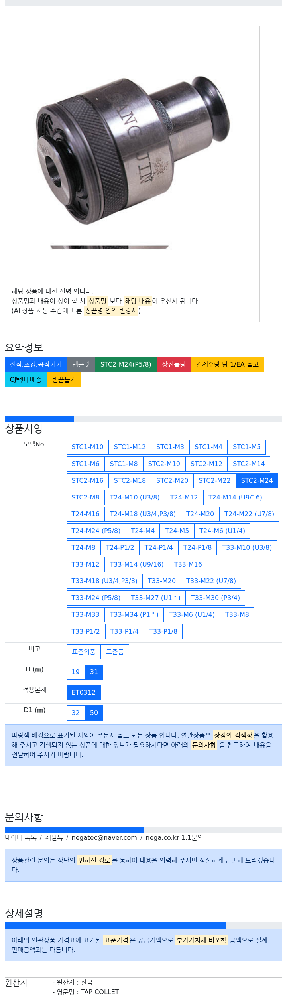Screen dimensions: 287x997
Task: Pick the T33-M18 (U3/4,P3/8) model
Action: (104, 581)
